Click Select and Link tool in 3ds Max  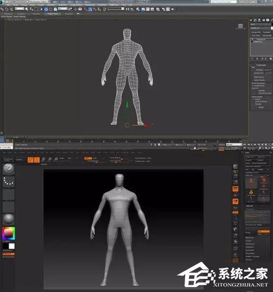tap(2, 9)
